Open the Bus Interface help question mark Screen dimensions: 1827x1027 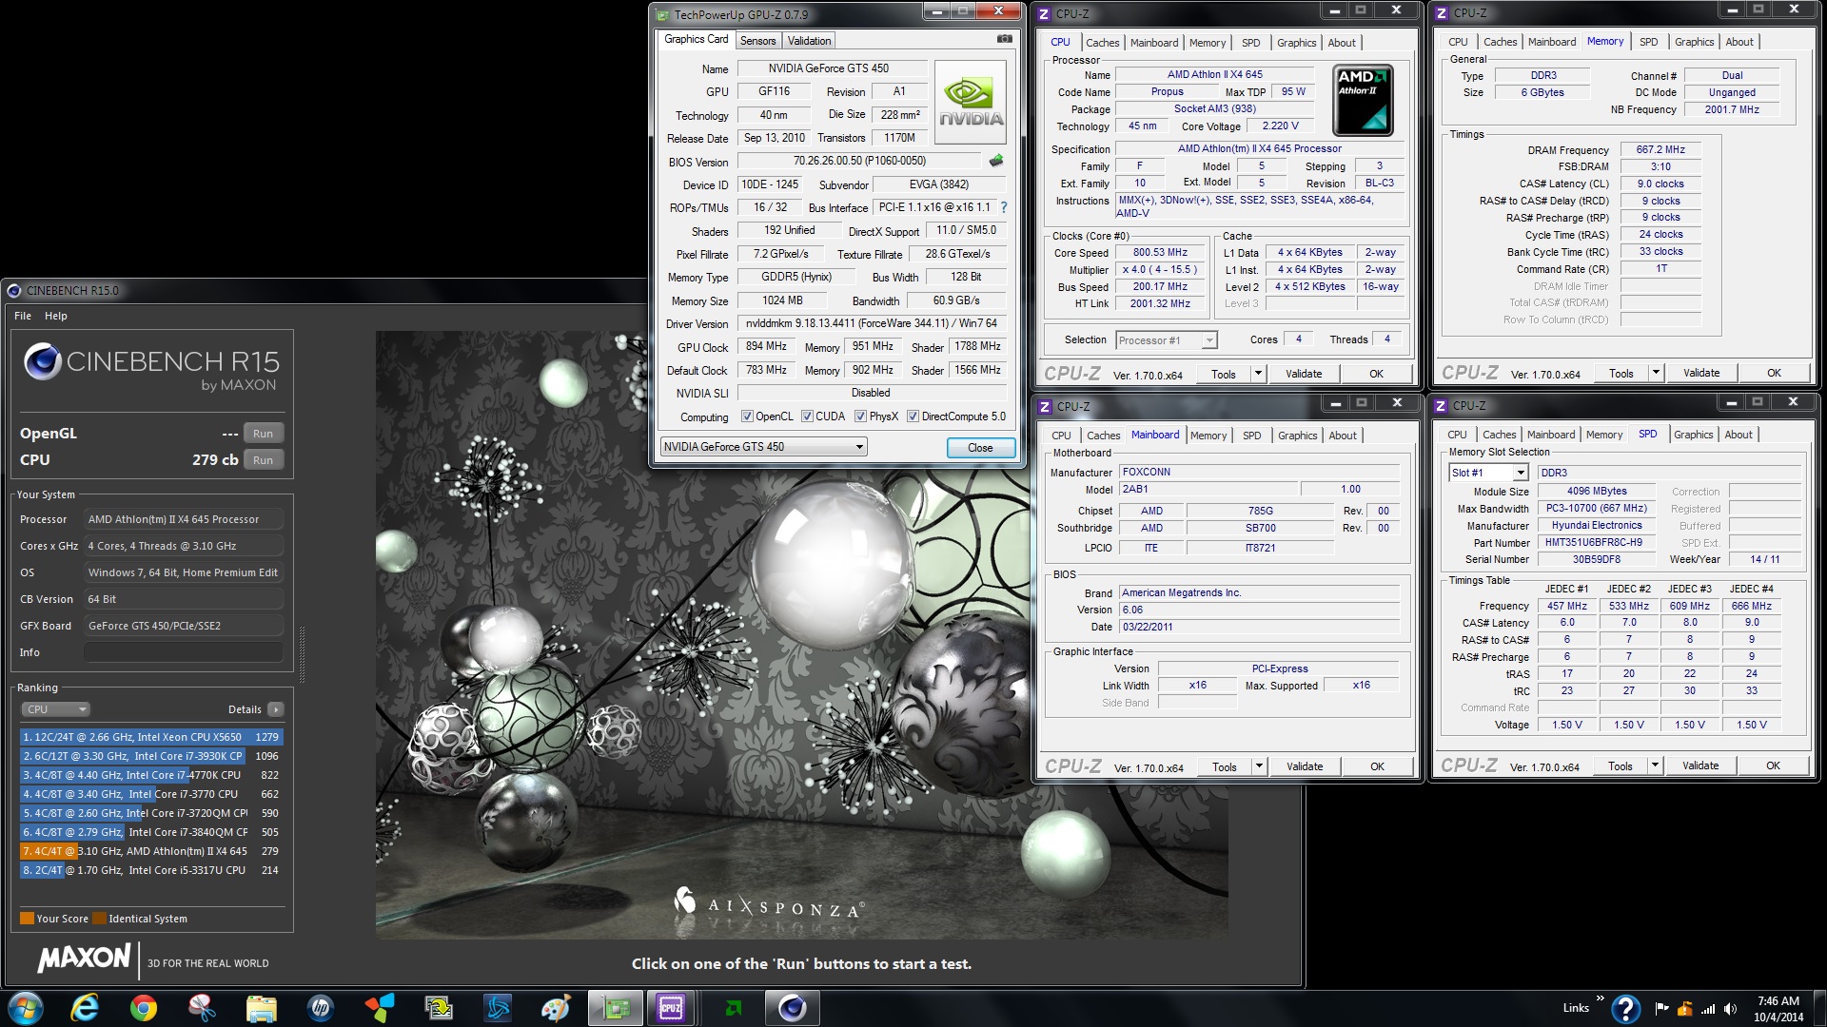1003,207
